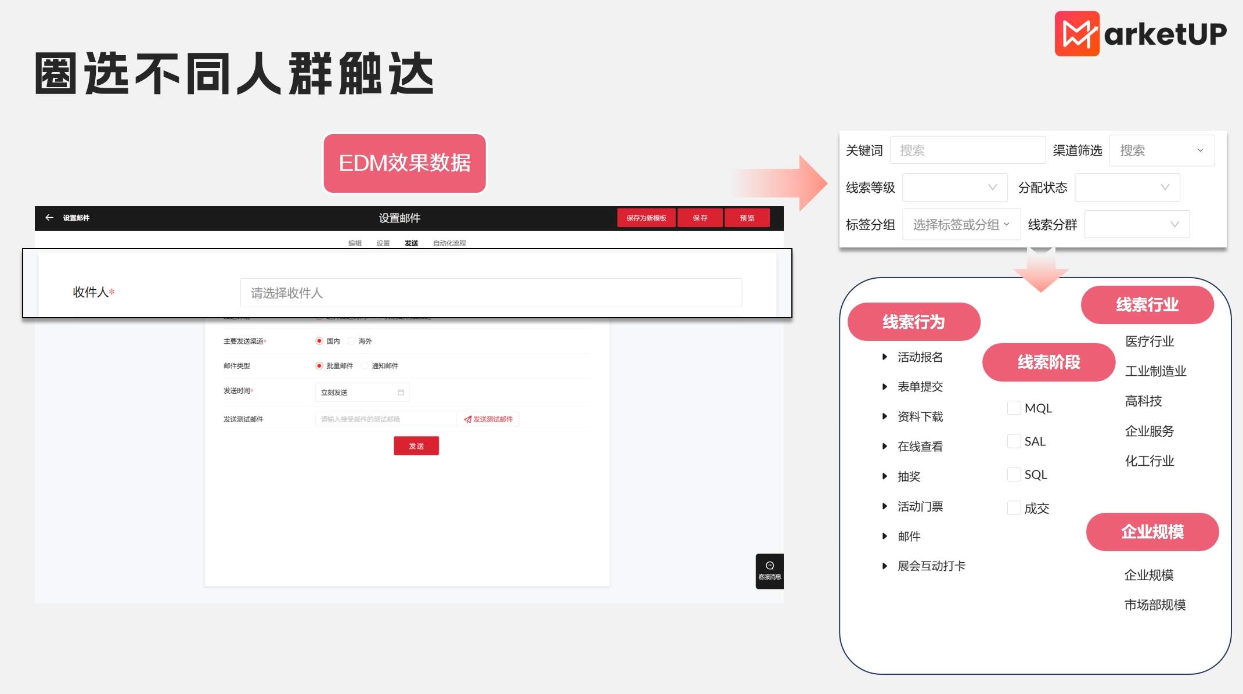This screenshot has height=694, width=1243.
Task: Switch to the 编辑 tab
Action: coord(355,243)
